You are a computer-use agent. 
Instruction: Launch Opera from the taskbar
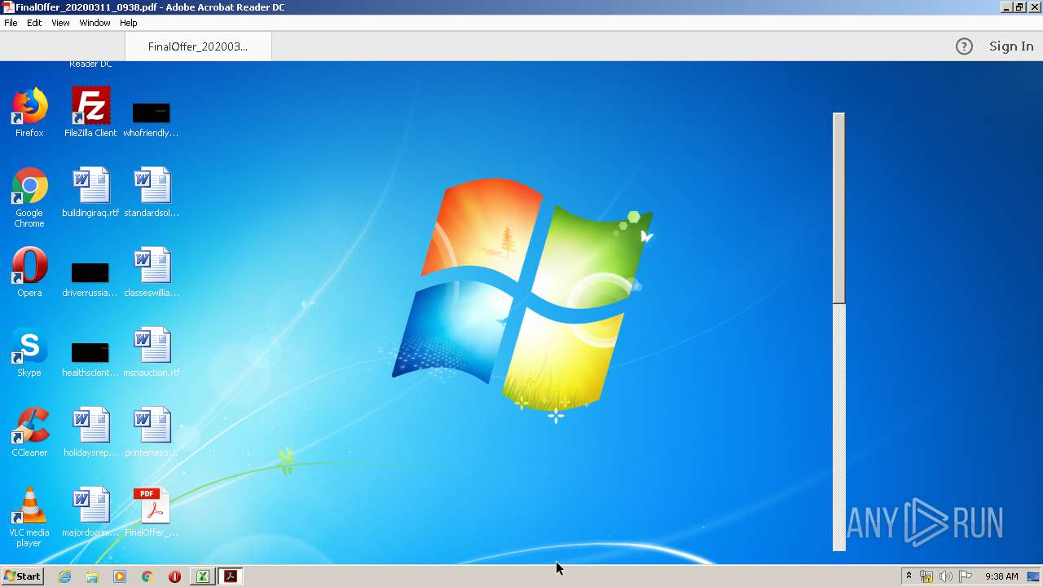pyautogui.click(x=174, y=576)
